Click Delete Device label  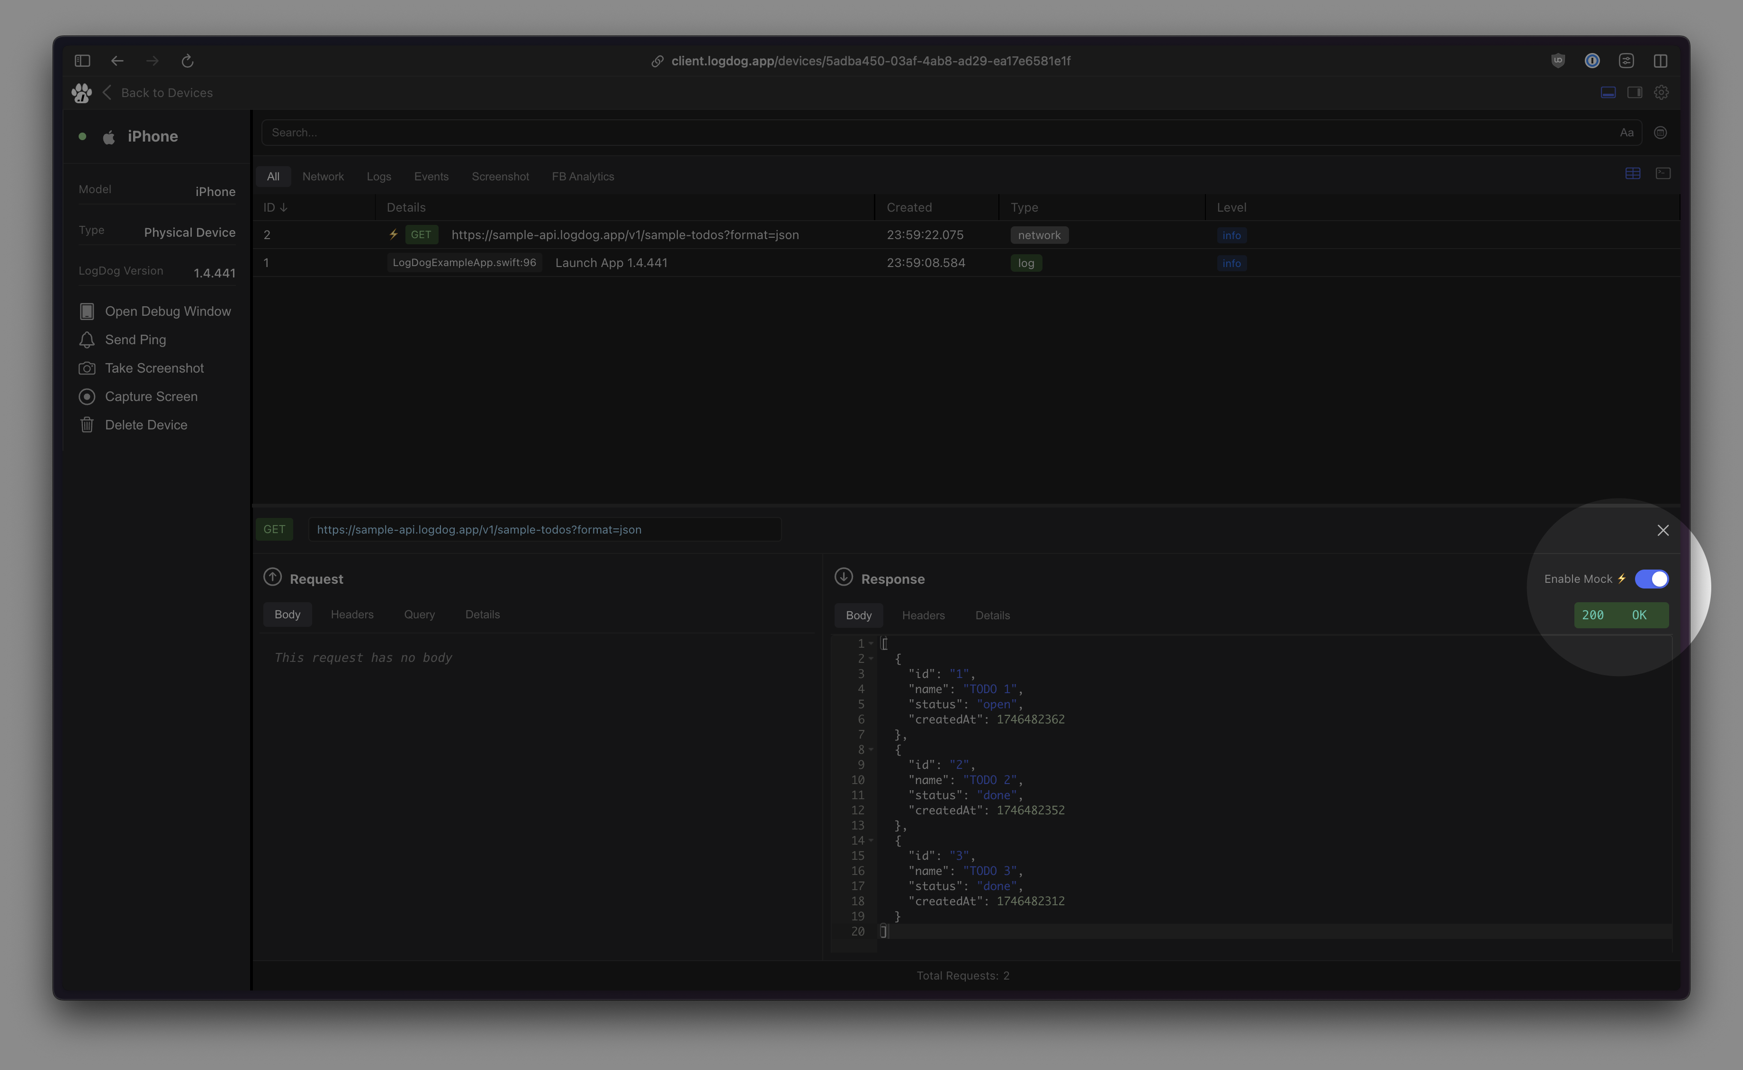pyautogui.click(x=146, y=425)
